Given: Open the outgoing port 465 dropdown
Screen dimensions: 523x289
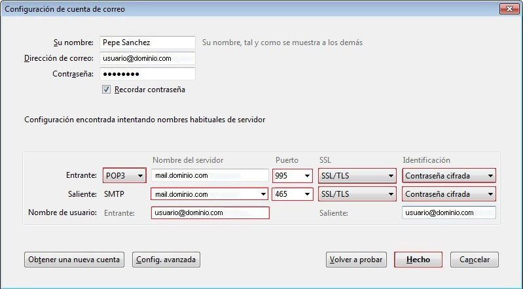Looking at the screenshot, I should tap(293, 194).
